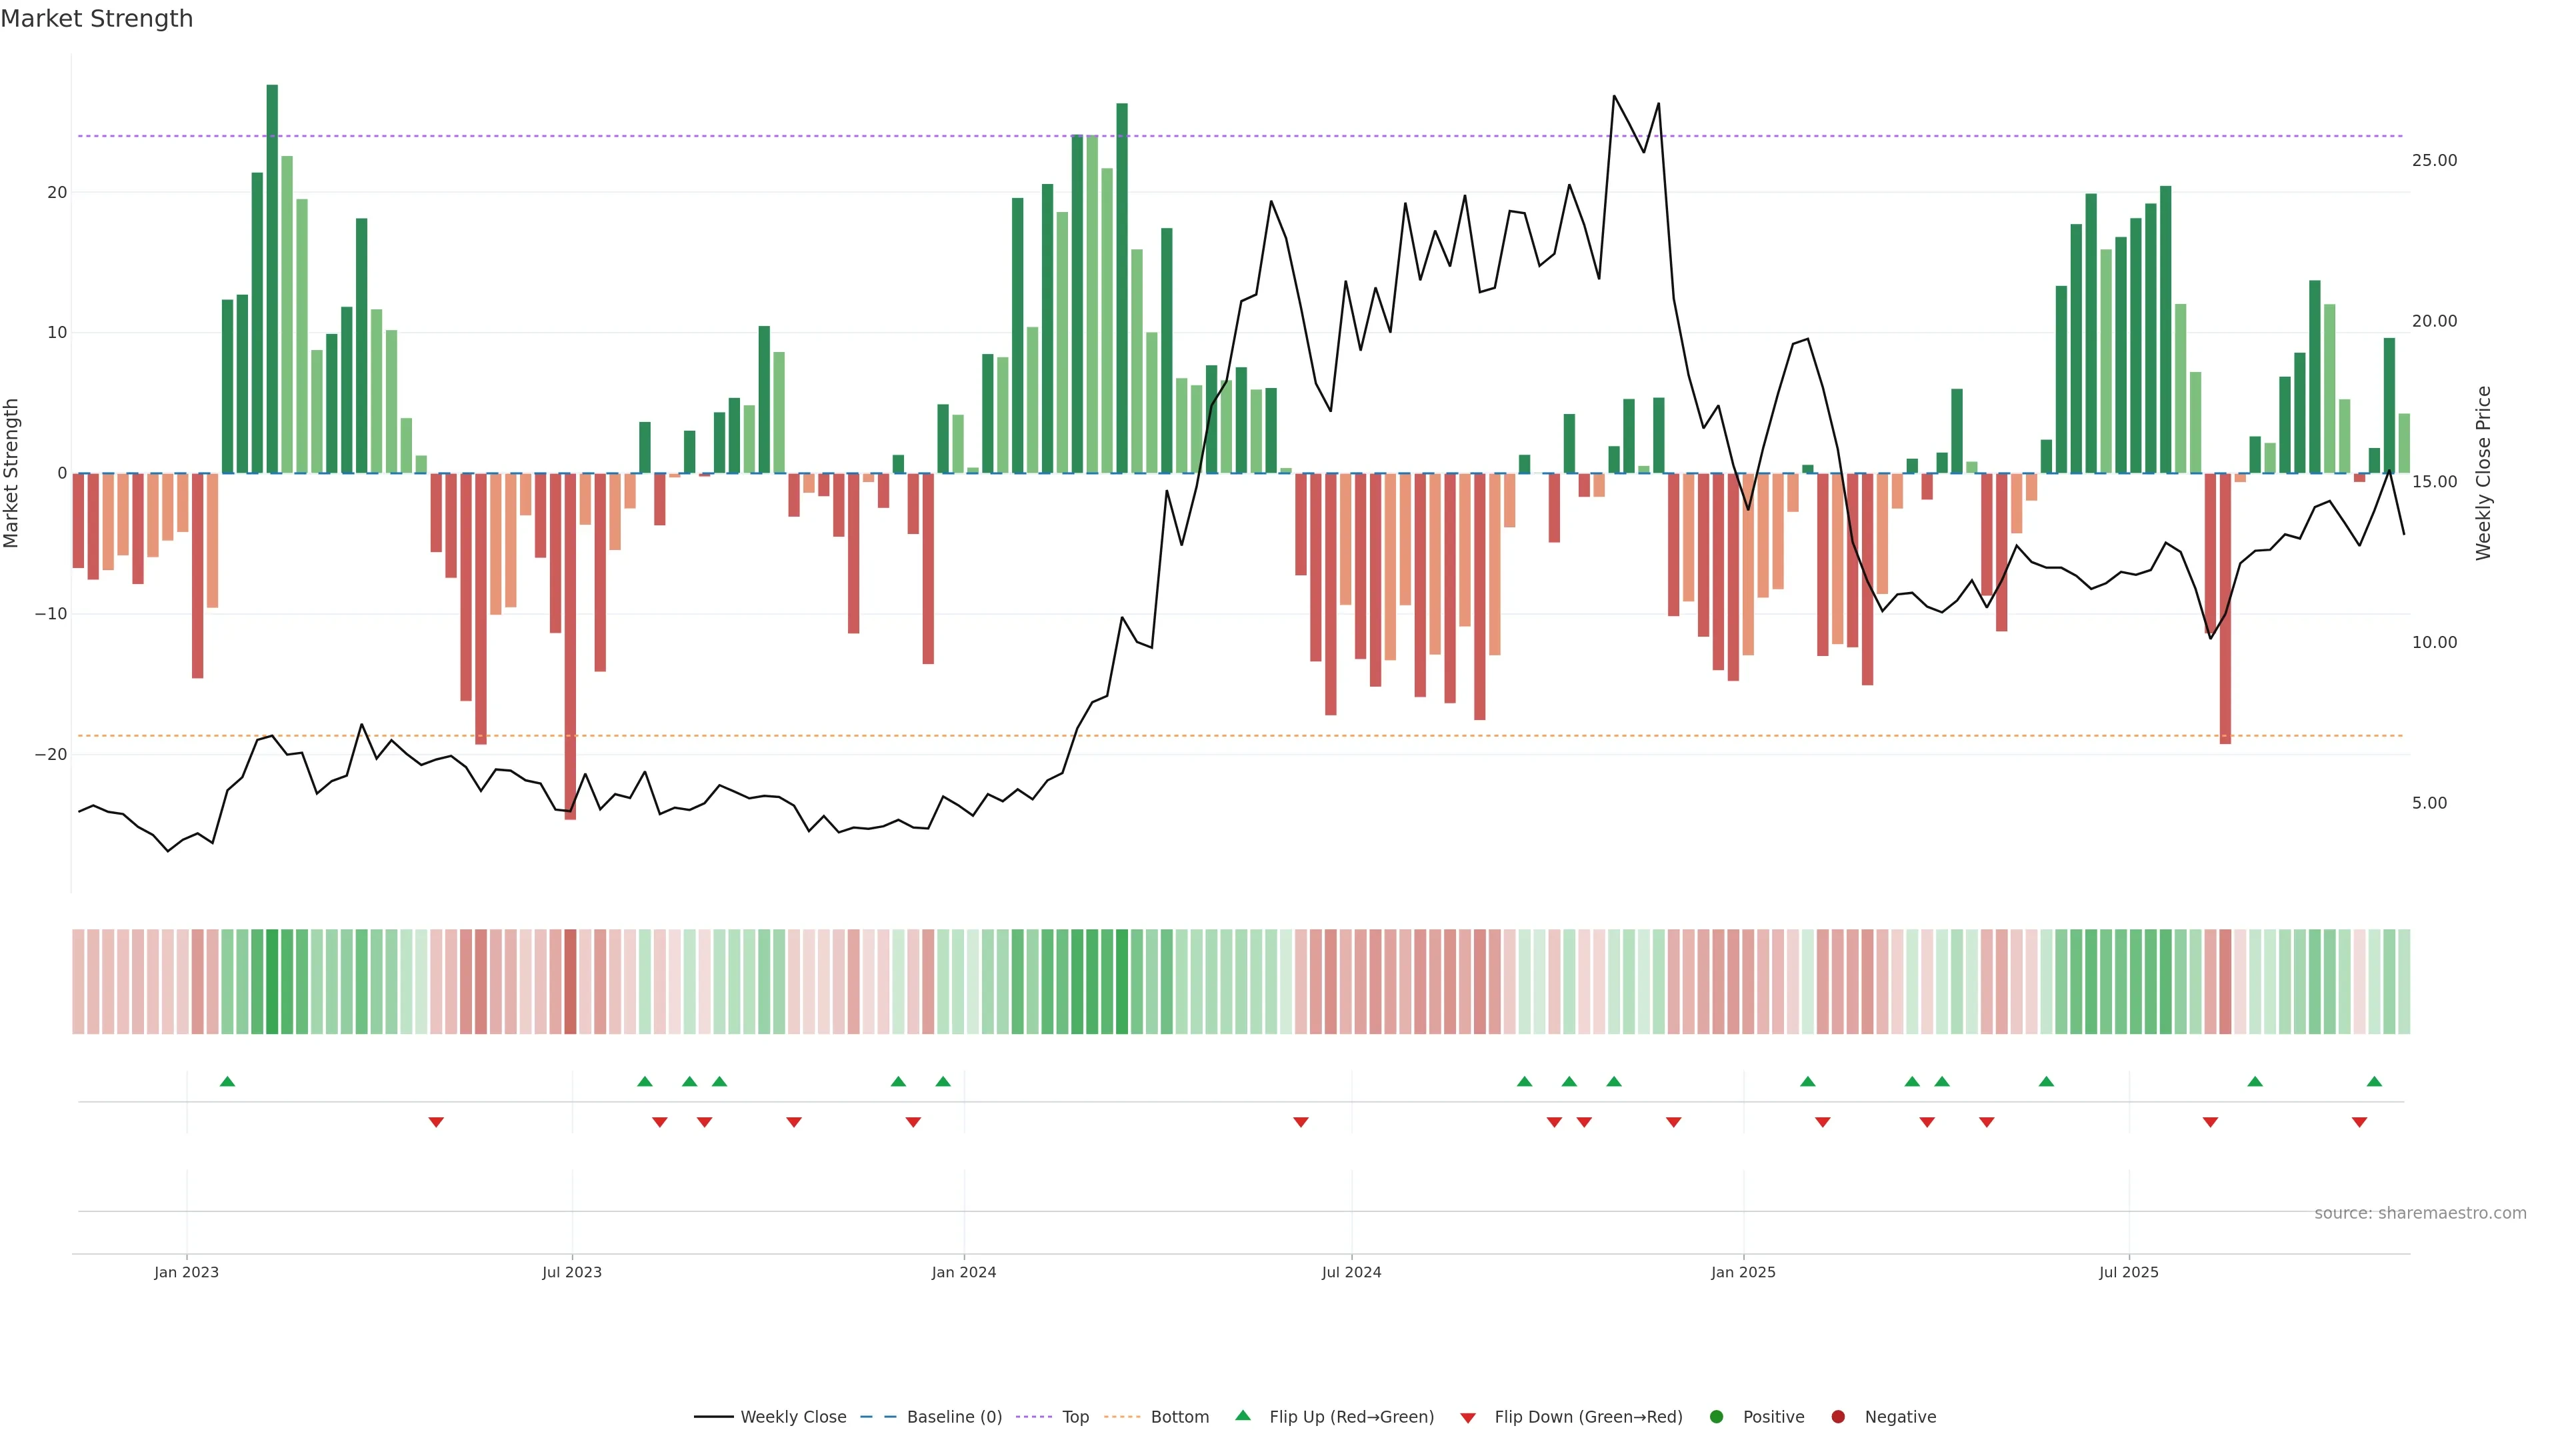Select the Jan 2024 x-axis label

[x=963, y=1272]
